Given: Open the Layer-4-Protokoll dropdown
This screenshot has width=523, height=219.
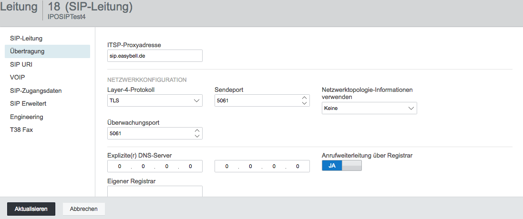Looking at the screenshot, I should point(155,100).
